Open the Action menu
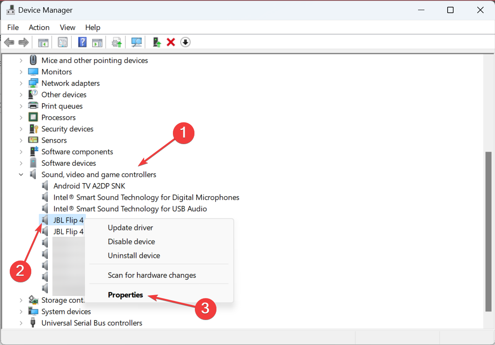The width and height of the screenshot is (495, 345). pyautogui.click(x=39, y=27)
